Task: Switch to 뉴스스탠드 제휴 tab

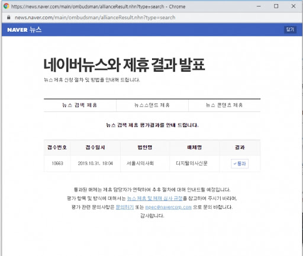Action: (152, 105)
